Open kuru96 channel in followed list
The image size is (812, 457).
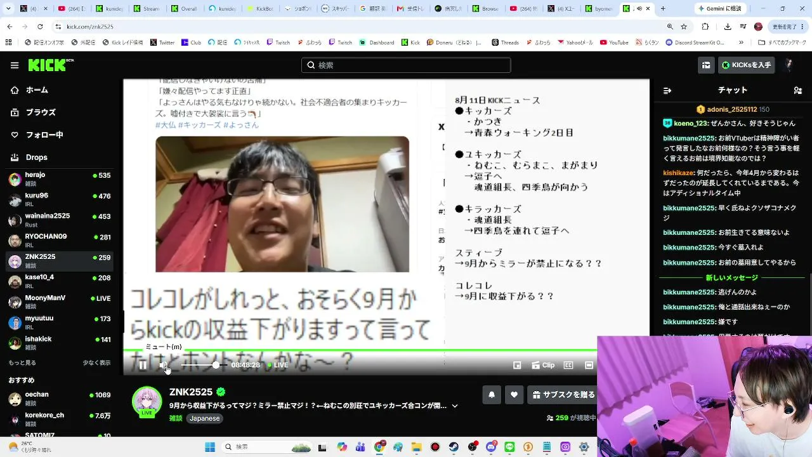[61, 199]
